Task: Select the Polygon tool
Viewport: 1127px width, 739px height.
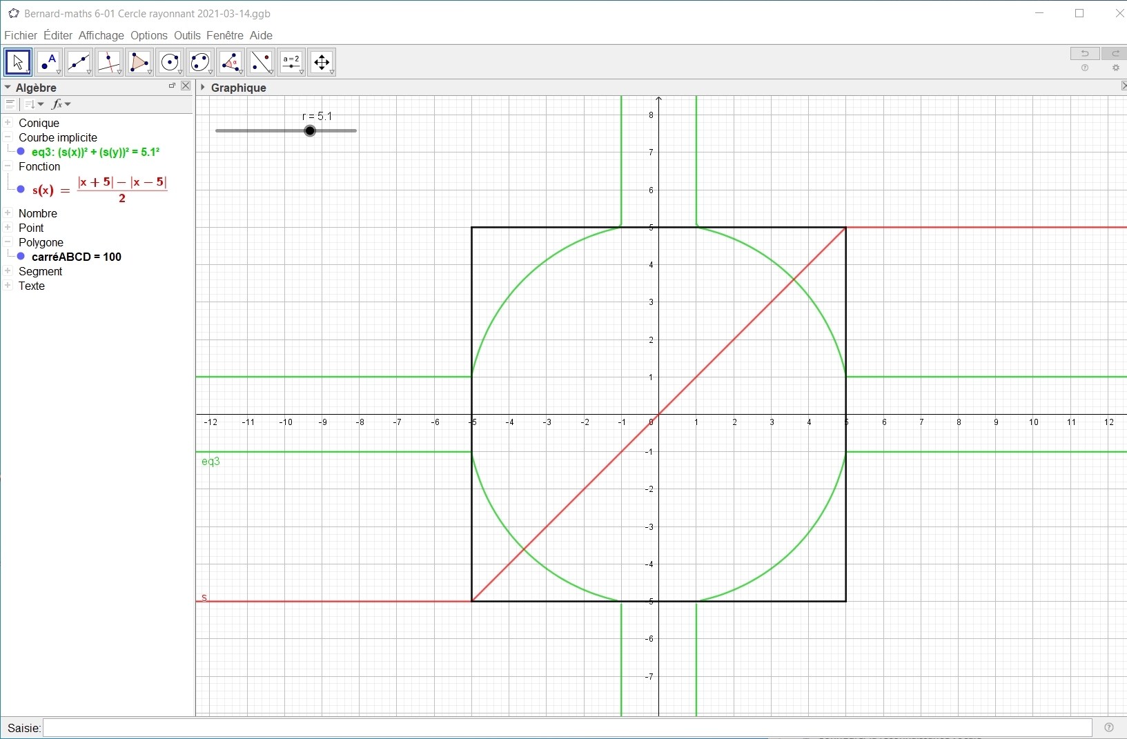Action: point(140,62)
